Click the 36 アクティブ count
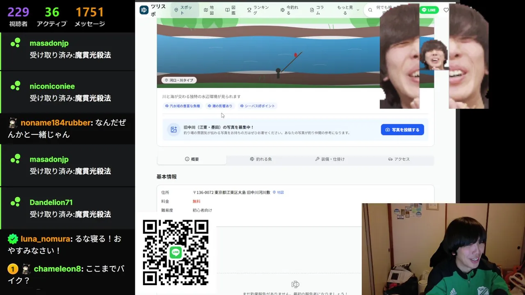Viewport: 525px width, 295px height. click(52, 16)
